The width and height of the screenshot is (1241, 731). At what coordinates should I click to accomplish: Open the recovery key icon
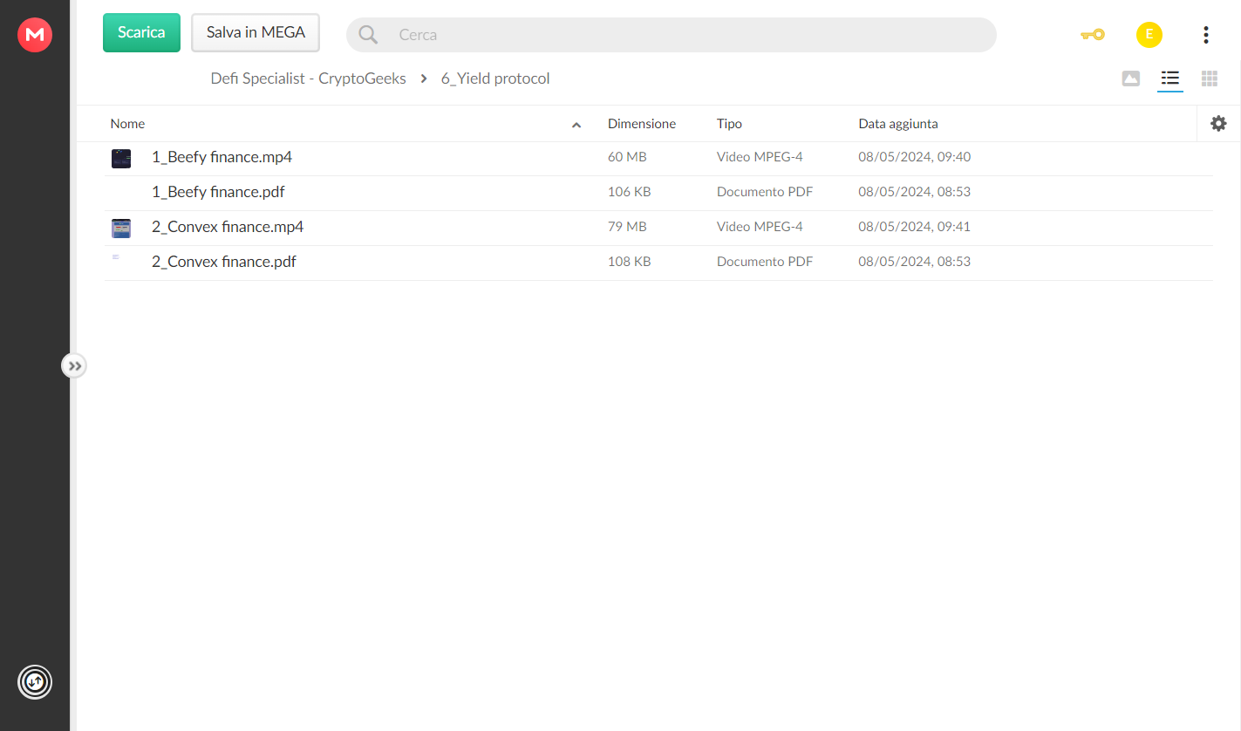pyautogui.click(x=1092, y=35)
